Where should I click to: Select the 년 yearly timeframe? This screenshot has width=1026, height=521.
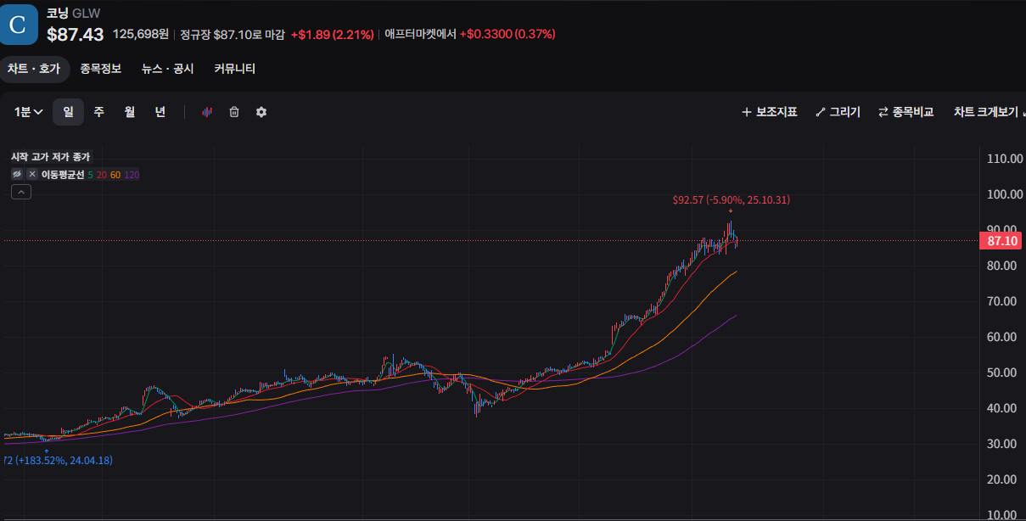[x=160, y=112]
